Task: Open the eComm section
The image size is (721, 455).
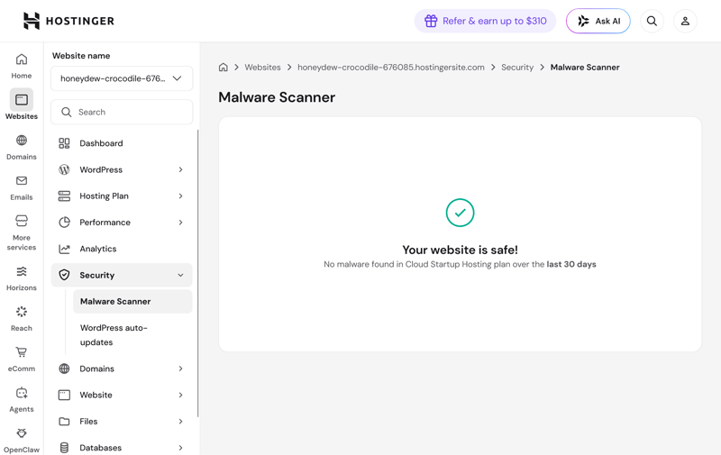Action: point(21,359)
